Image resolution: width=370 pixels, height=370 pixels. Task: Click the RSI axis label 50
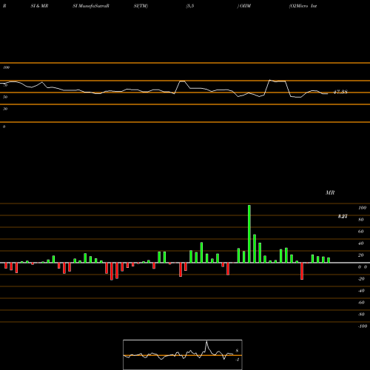pyautogui.click(x=5, y=97)
